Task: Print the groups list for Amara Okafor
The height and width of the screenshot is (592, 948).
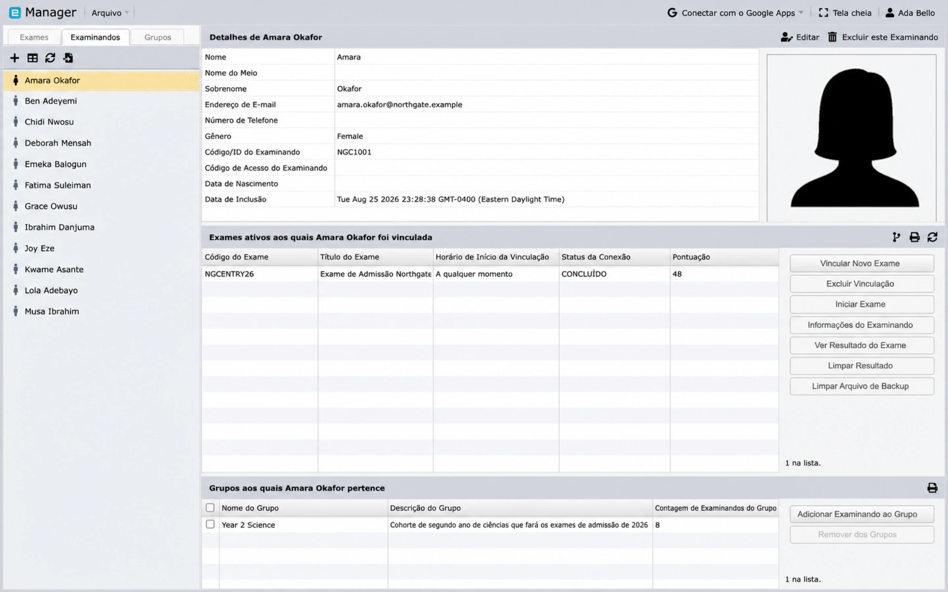Action: coord(932,488)
